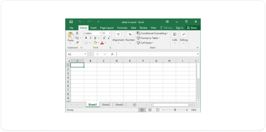This screenshot has height=132, width=266.
Task: Click the Tell me search box
Action: [x=167, y=28]
